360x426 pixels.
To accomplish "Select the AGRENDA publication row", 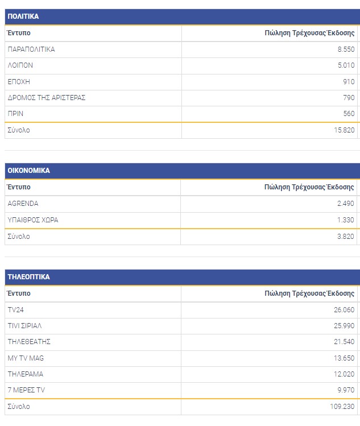I will tap(23, 204).
